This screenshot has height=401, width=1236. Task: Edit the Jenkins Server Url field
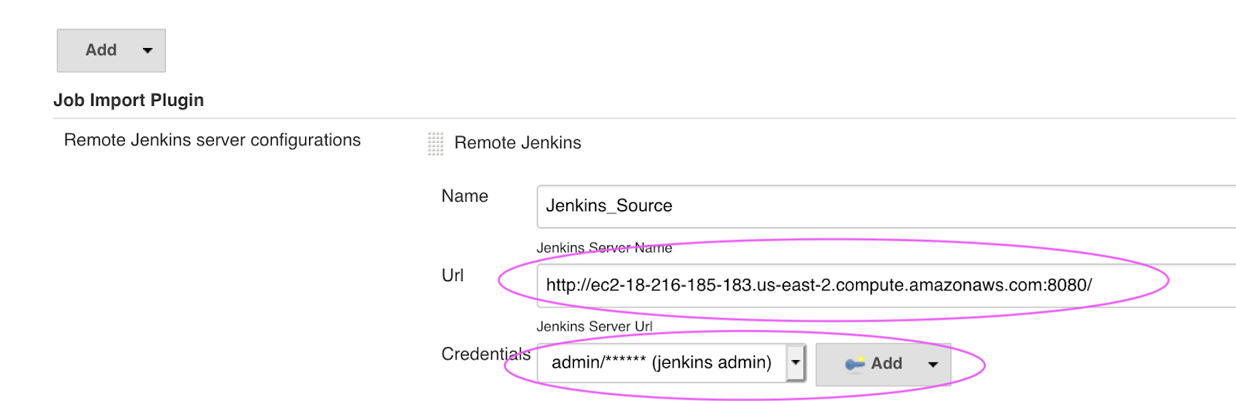(x=886, y=285)
